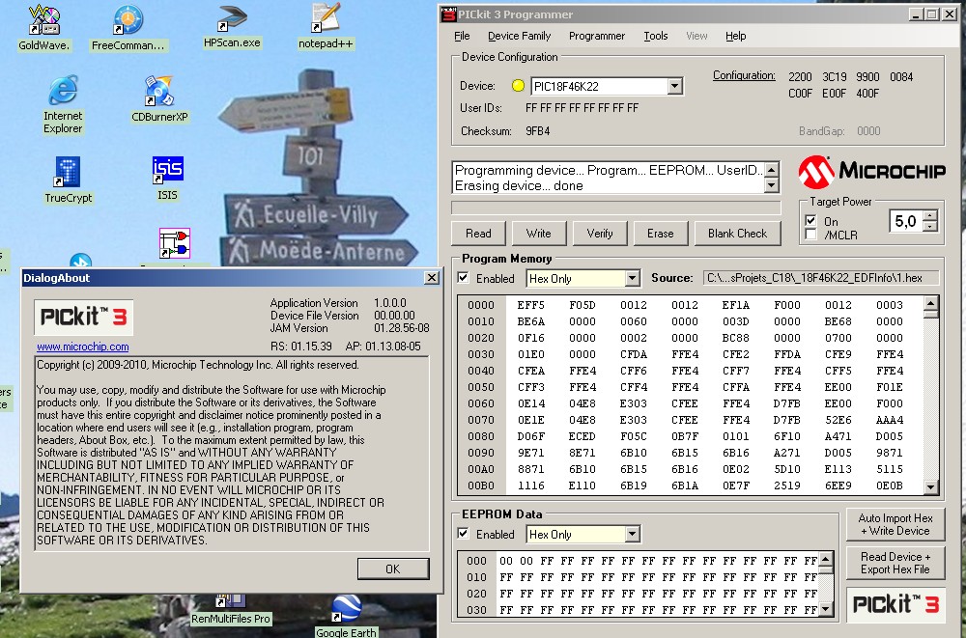
Task: Decrease the target voltage with the down stepper
Action: tap(930, 226)
